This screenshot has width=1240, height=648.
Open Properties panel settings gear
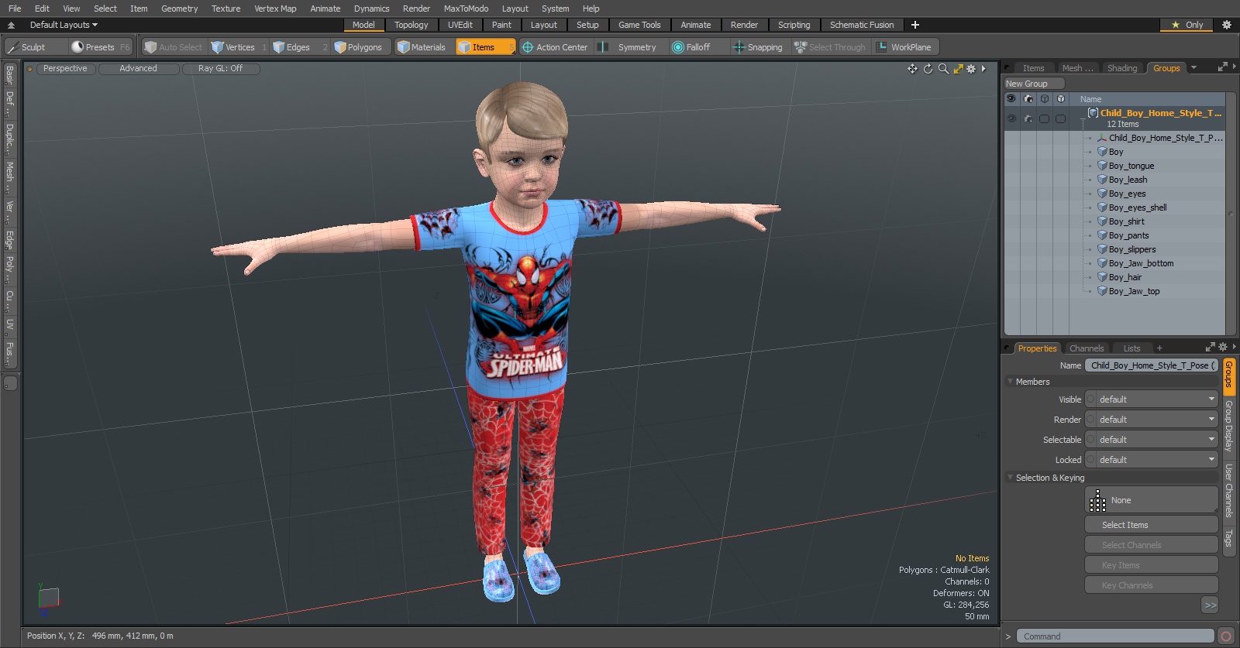[1223, 347]
